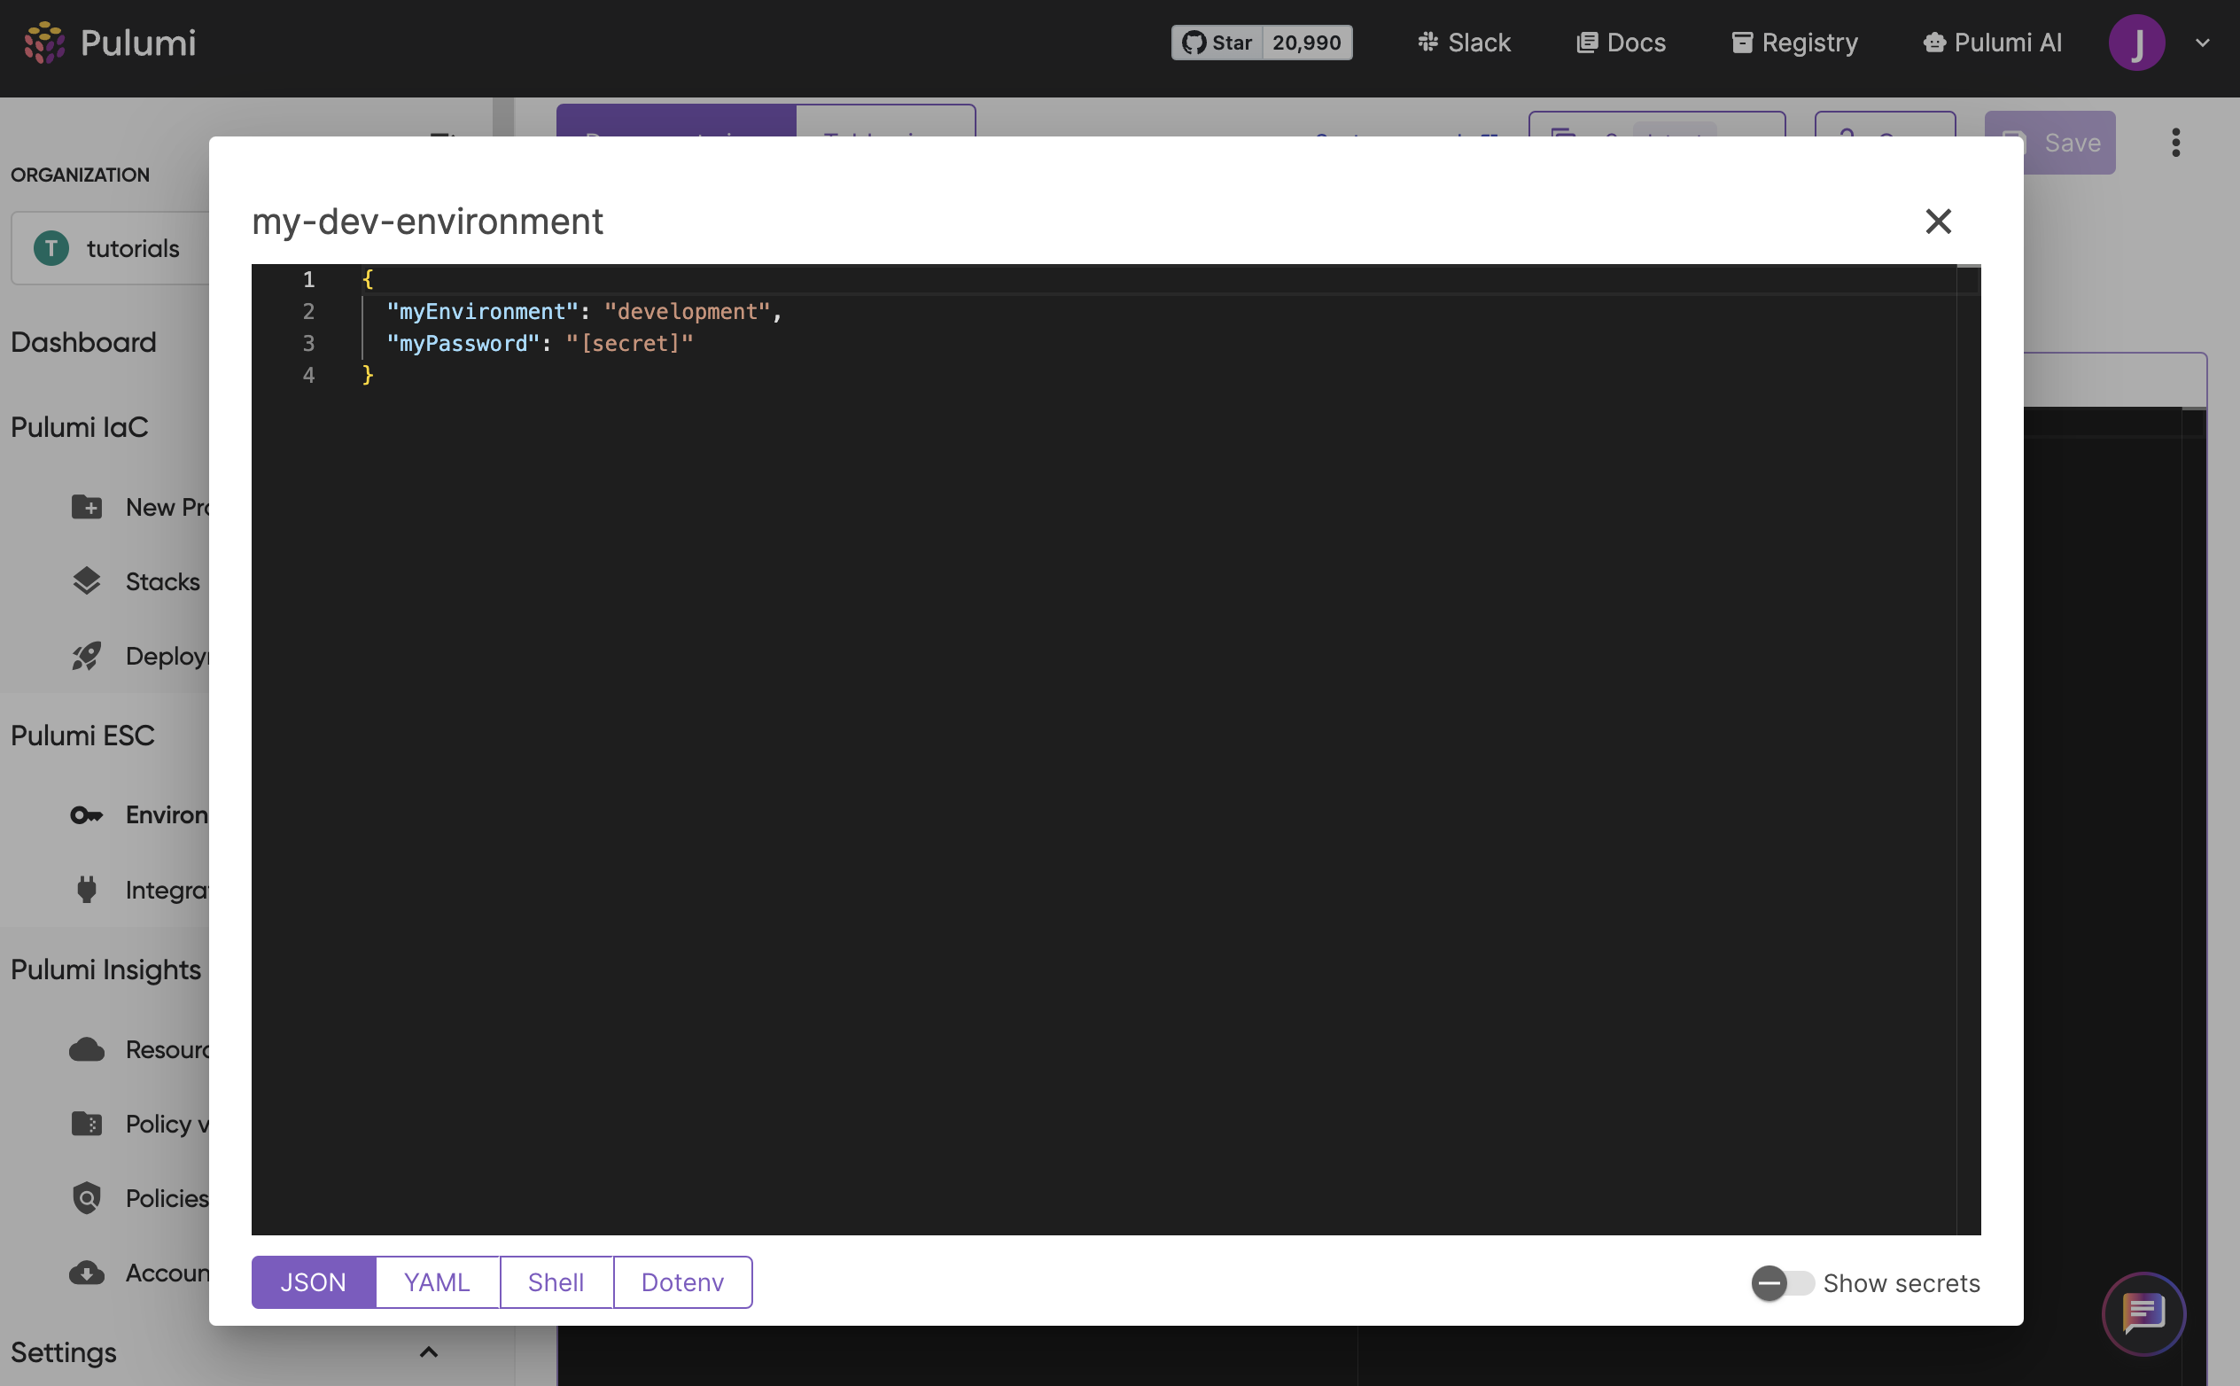Click the Stacks sidebar item label

[162, 581]
